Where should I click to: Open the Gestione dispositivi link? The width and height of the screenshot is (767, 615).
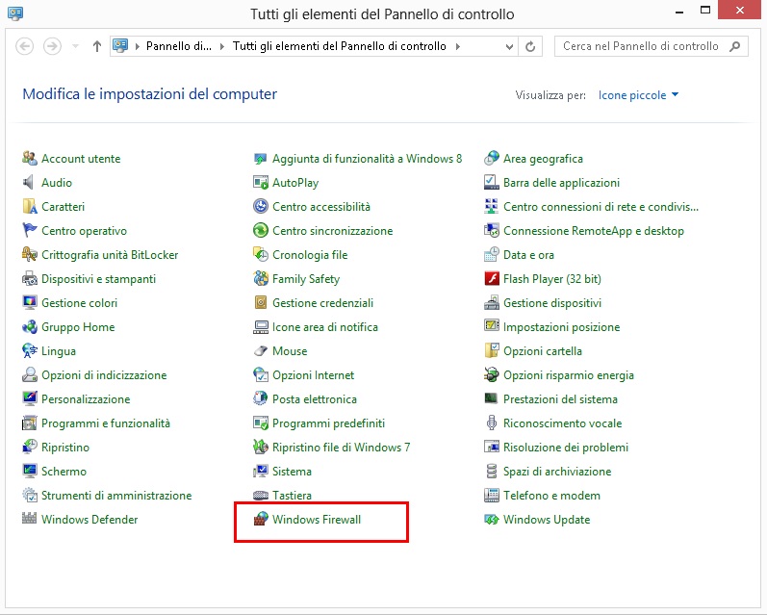[551, 303]
